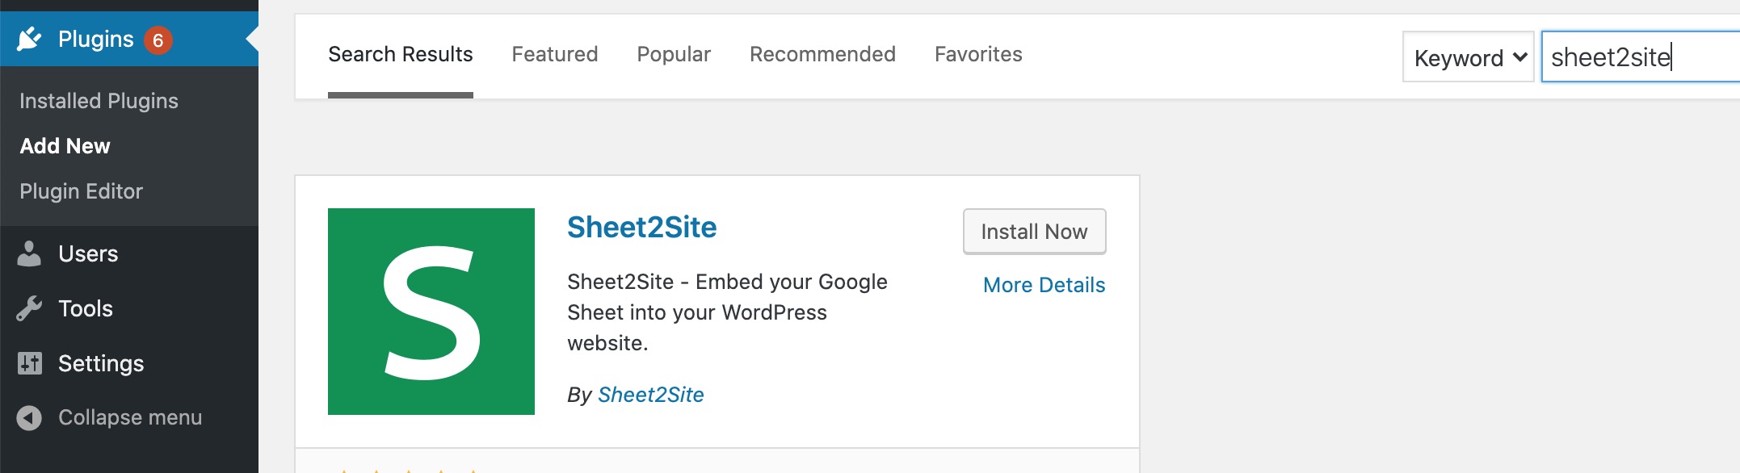The height and width of the screenshot is (473, 1740).
Task: Click the orange plugin update count badge
Action: click(158, 40)
